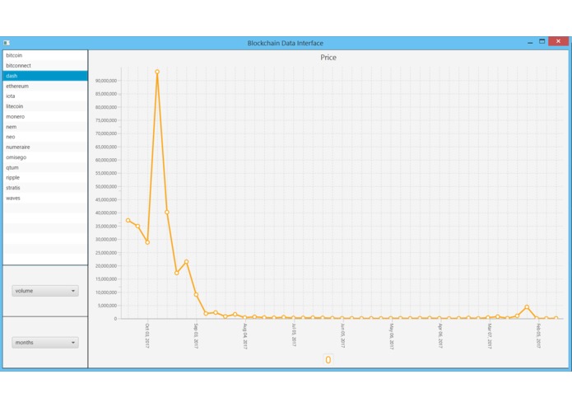
Task: Click the highlighted dash list entry
Action: tap(45, 76)
